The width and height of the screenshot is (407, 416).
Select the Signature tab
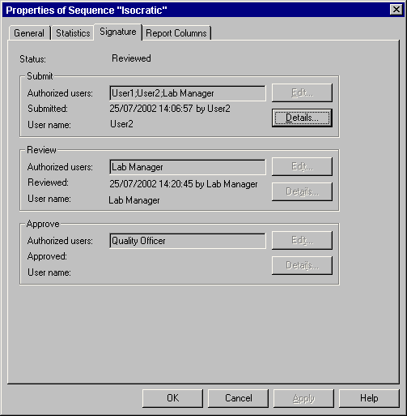tap(118, 32)
